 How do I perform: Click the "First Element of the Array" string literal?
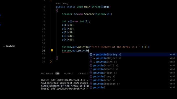coord(115,47)
